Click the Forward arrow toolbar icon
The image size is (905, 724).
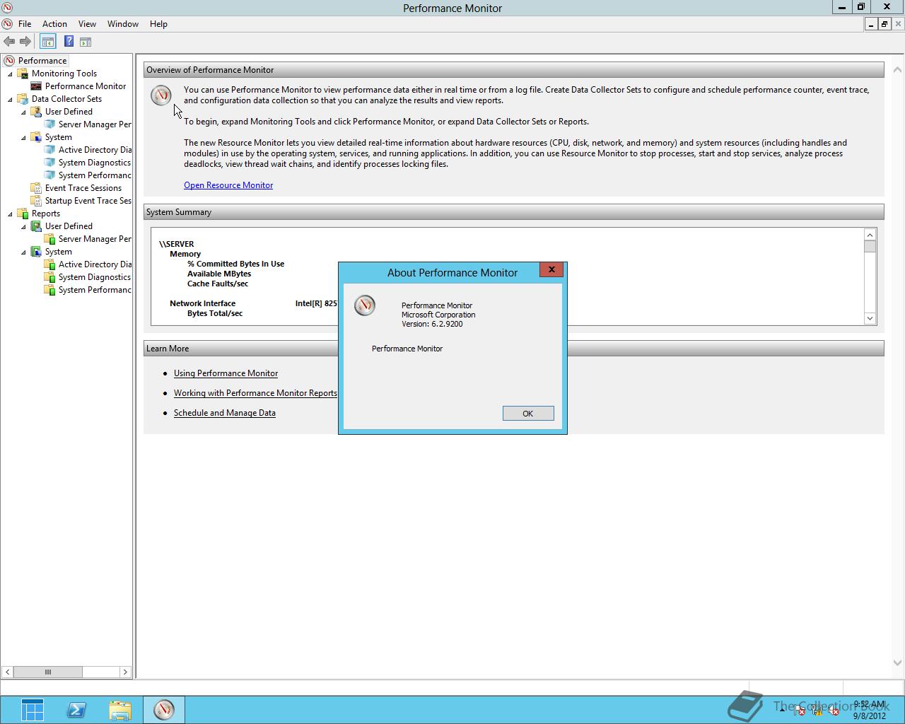coord(25,42)
